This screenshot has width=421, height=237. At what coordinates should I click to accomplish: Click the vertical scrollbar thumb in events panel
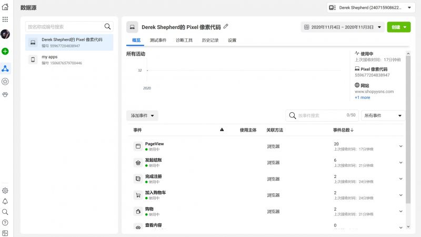[408, 130]
